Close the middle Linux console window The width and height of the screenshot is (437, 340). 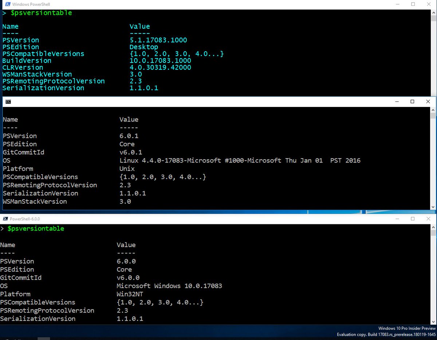428,102
